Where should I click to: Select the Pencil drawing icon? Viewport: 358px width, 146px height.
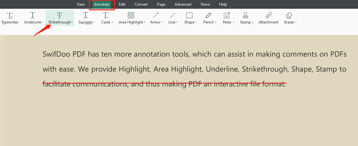coord(208,15)
